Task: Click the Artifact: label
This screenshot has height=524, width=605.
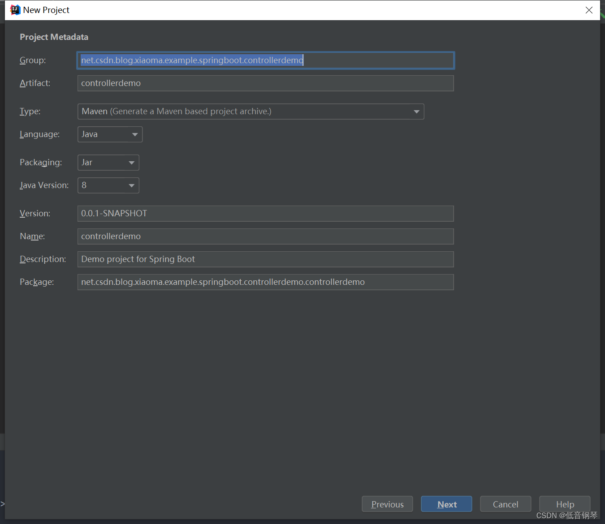Action: (x=35, y=83)
